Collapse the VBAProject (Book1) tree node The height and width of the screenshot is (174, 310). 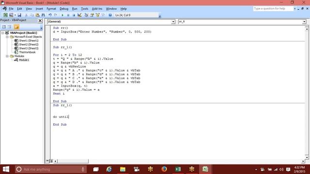coord(3,33)
